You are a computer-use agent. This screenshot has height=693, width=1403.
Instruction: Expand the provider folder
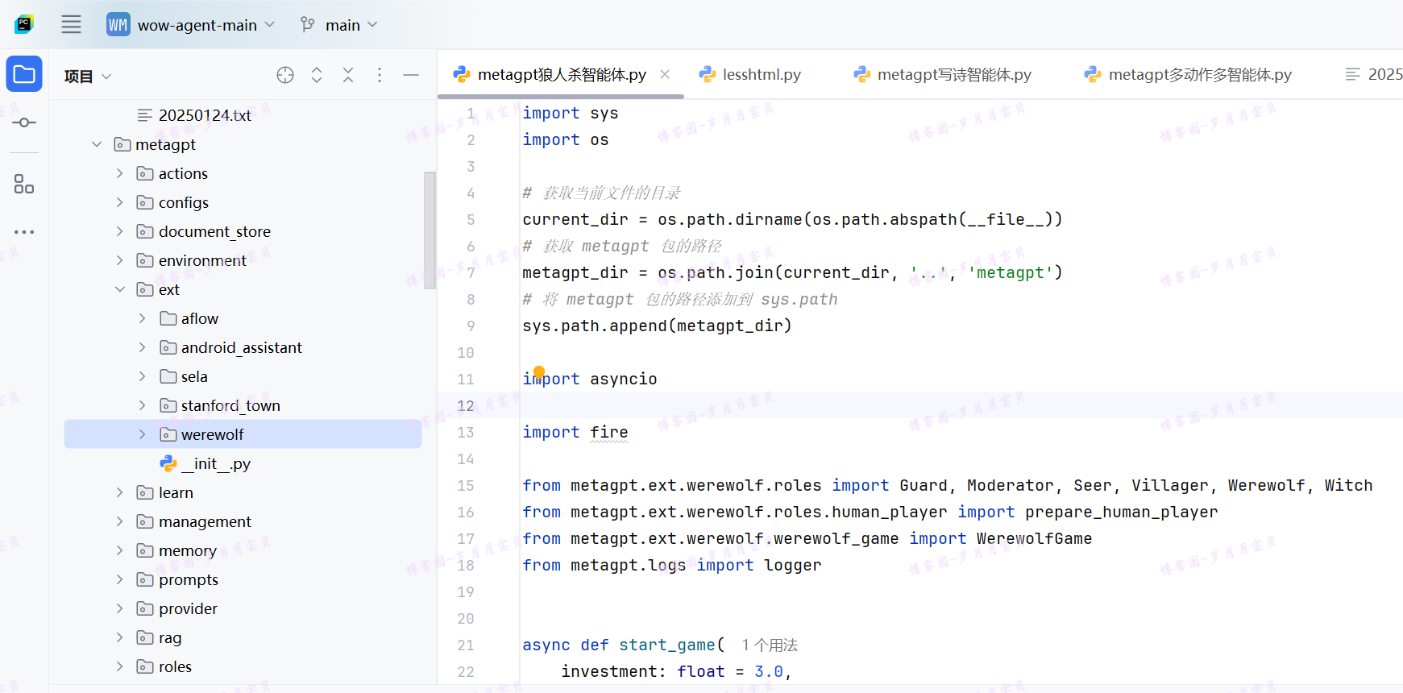coord(119,608)
